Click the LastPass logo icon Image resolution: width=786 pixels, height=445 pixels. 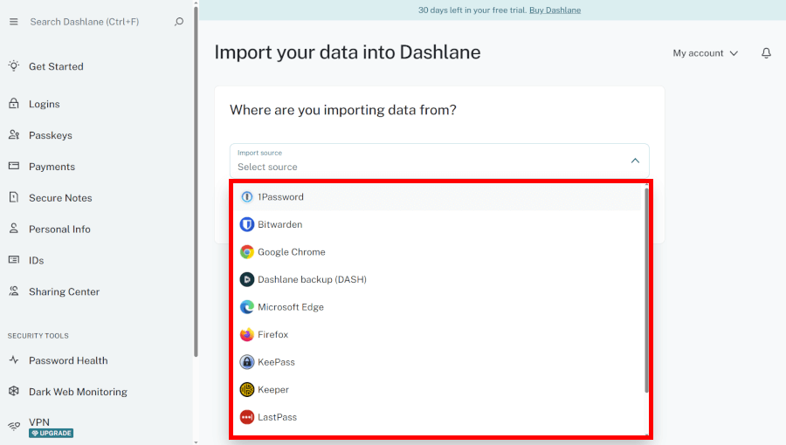(x=246, y=417)
